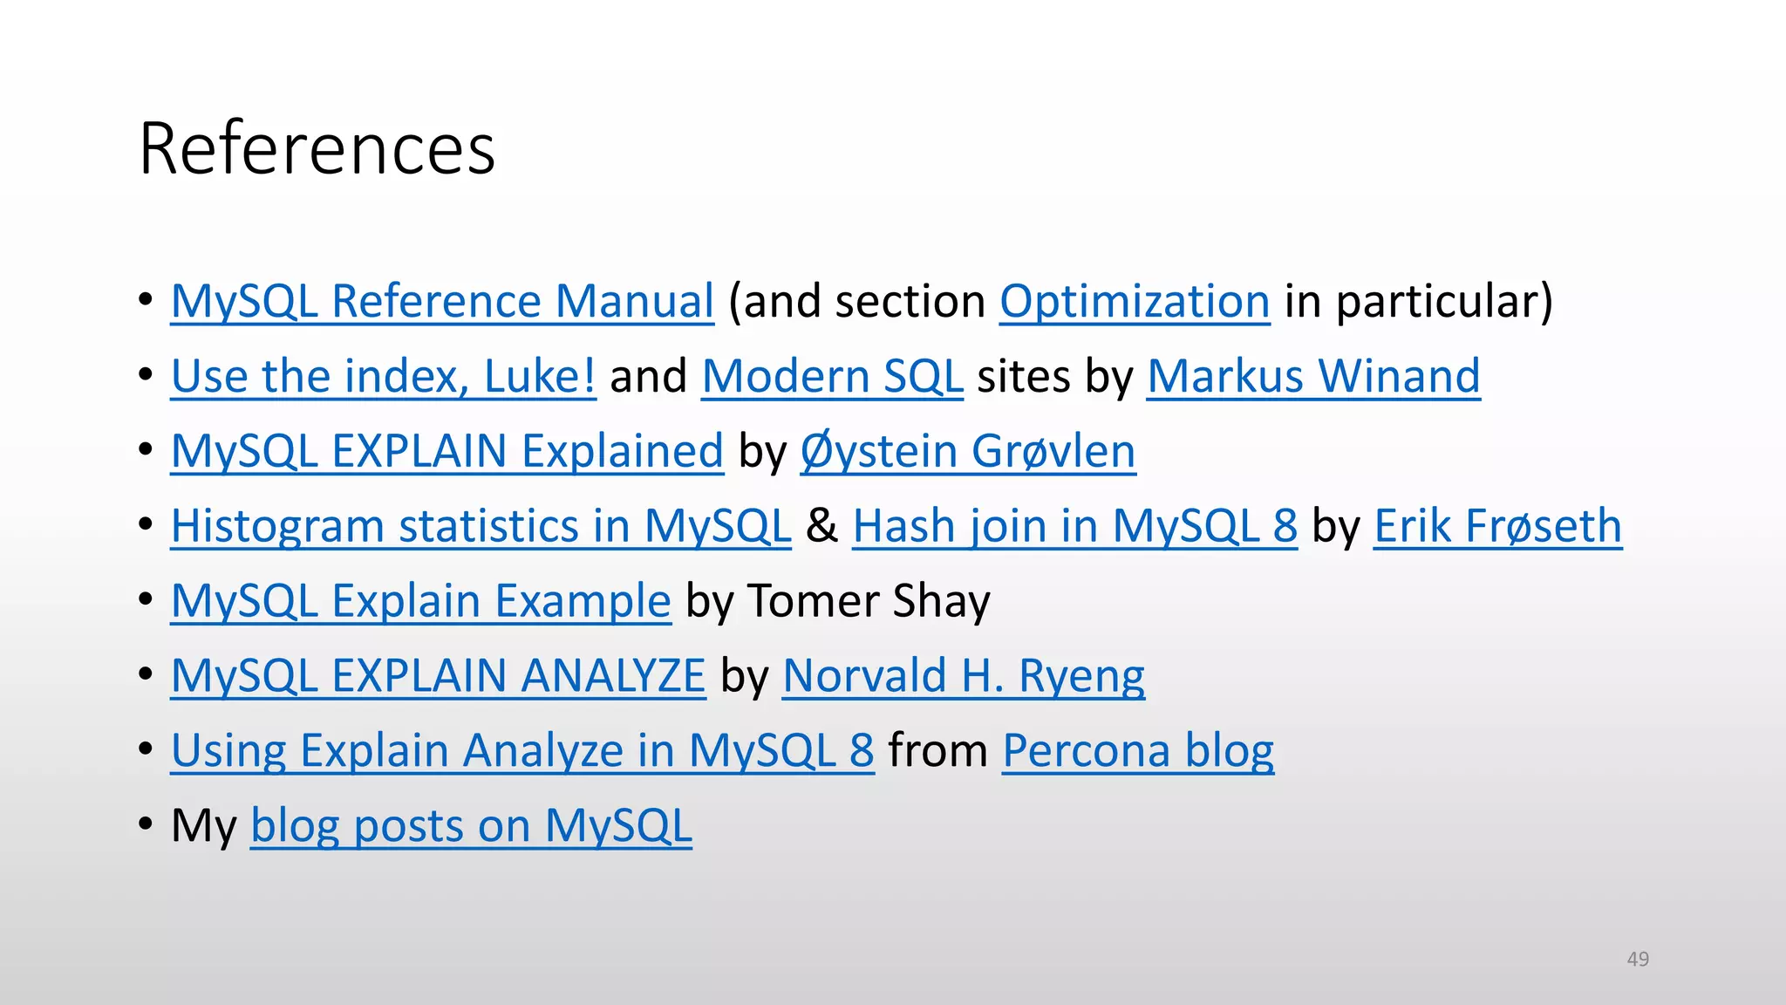Click the Erik Frøseth author link
The width and height of the screenshot is (1786, 1005).
(1497, 527)
